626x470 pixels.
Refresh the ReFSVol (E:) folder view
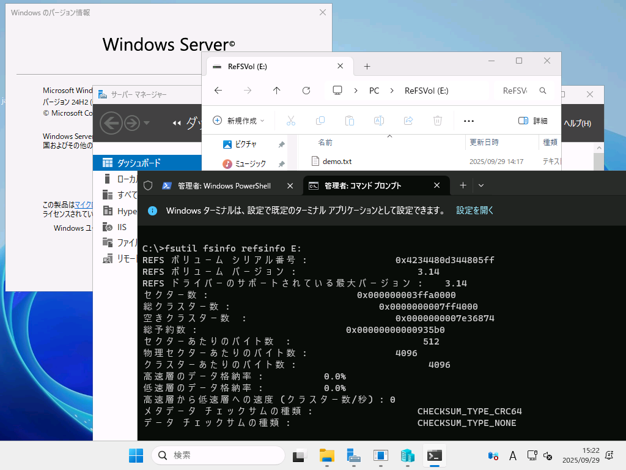[306, 90]
